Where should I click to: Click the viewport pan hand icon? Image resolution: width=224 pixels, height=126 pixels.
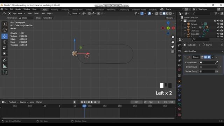coord(173,42)
